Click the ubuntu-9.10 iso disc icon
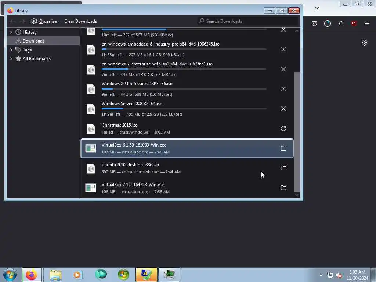Viewport: 376px width, 282px height. tap(91, 168)
